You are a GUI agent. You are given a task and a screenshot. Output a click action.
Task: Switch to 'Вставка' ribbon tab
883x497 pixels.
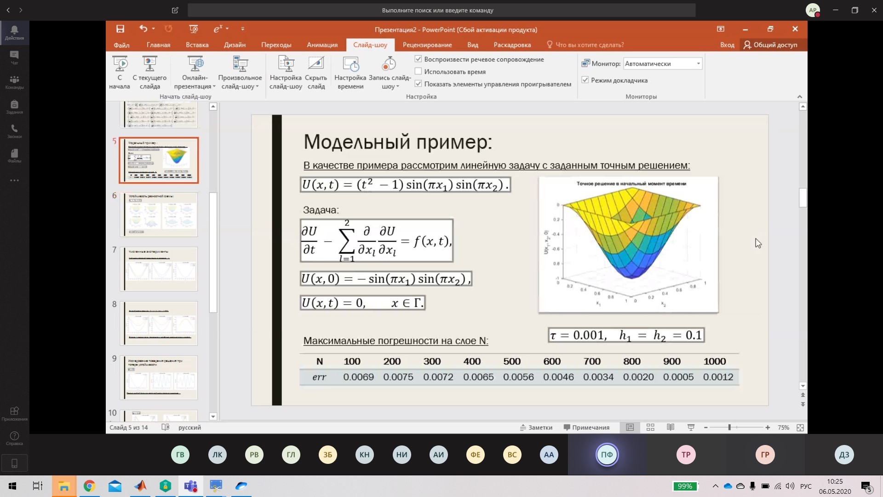click(197, 45)
